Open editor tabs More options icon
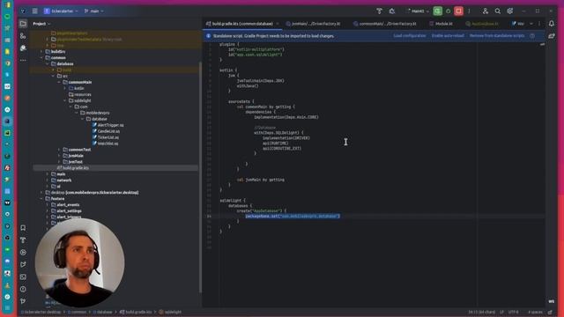 tap(539, 24)
